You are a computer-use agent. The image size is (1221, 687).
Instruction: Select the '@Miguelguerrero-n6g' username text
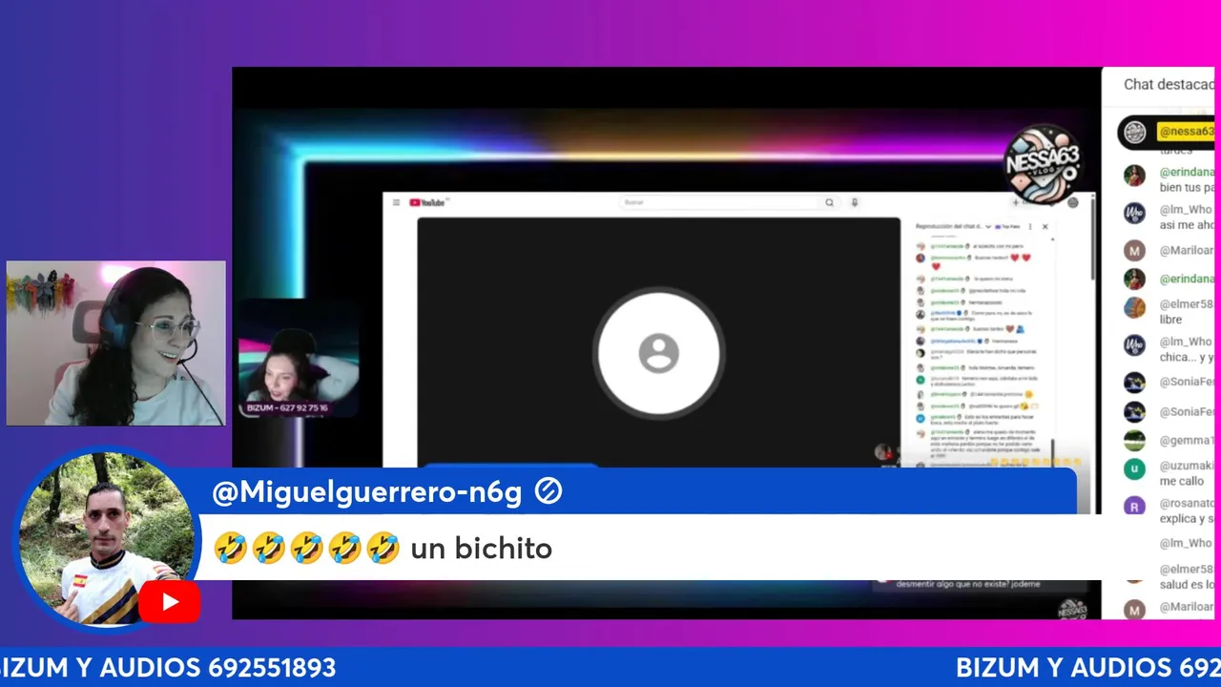[x=367, y=492]
